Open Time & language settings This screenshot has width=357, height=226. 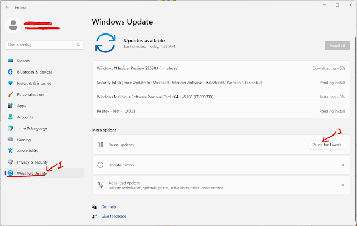coord(44,128)
